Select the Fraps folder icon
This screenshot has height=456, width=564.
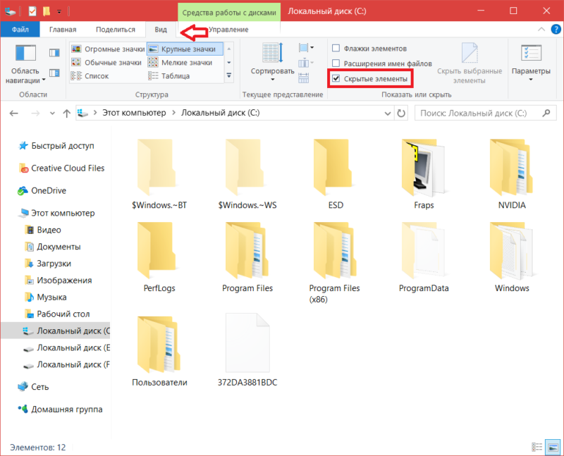click(x=424, y=168)
